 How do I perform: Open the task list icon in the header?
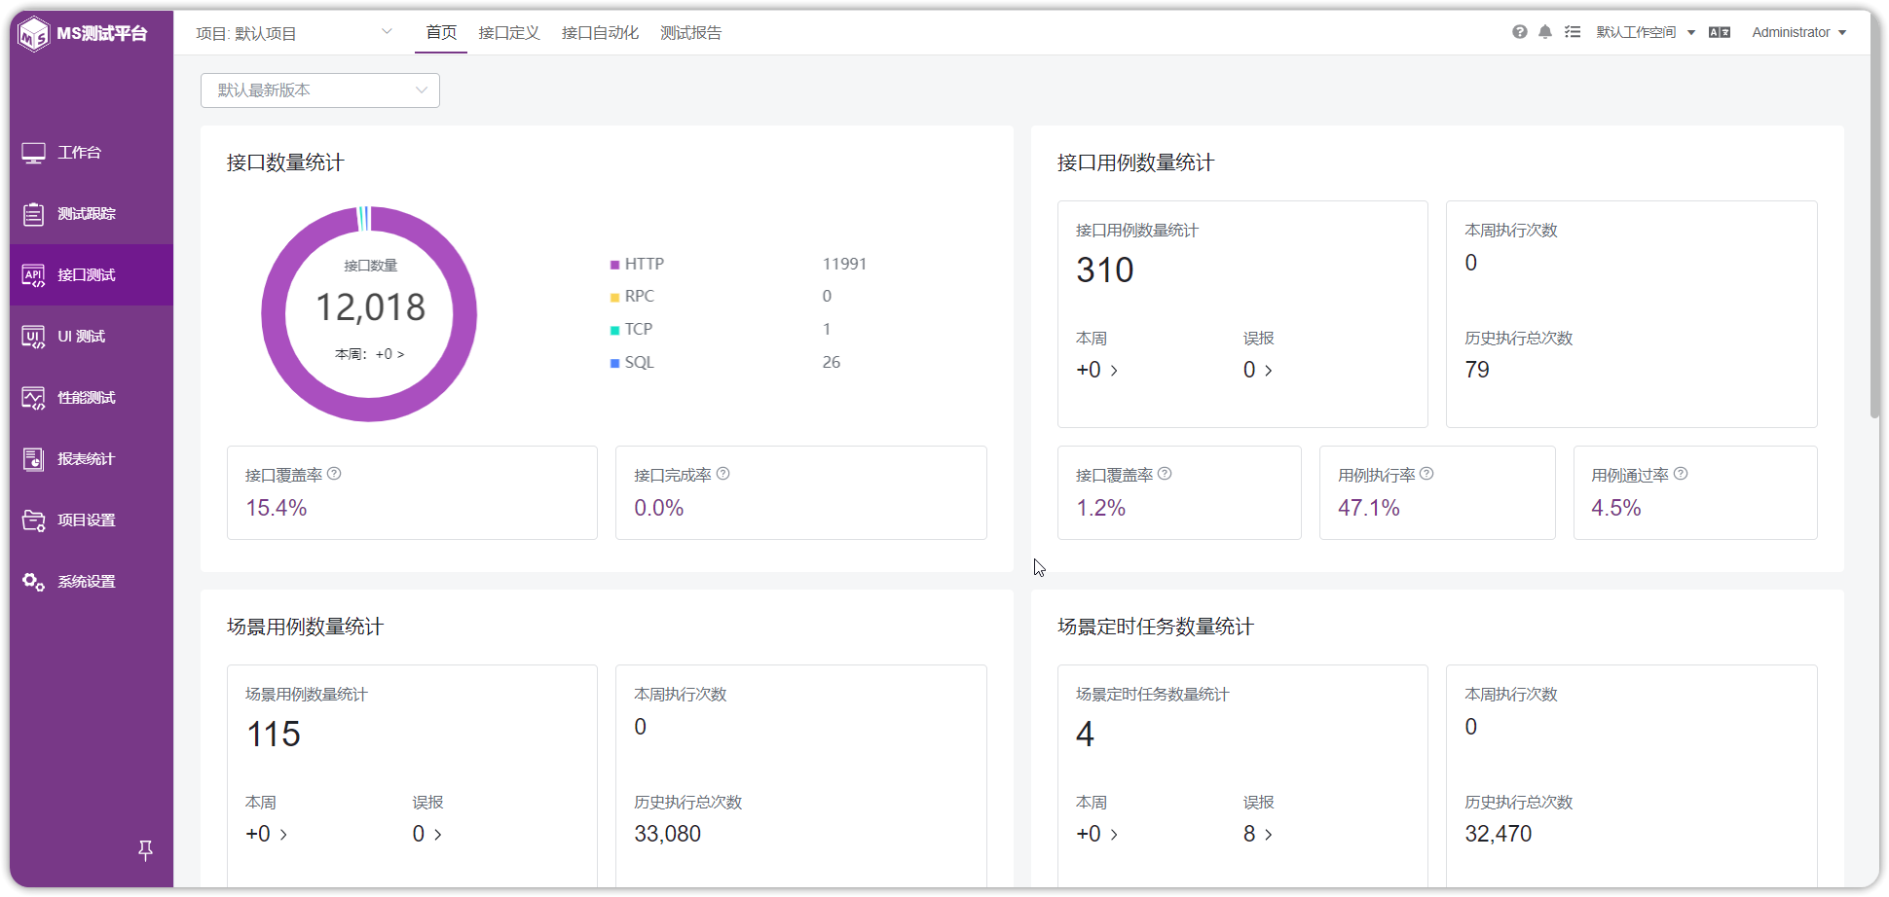click(1573, 32)
